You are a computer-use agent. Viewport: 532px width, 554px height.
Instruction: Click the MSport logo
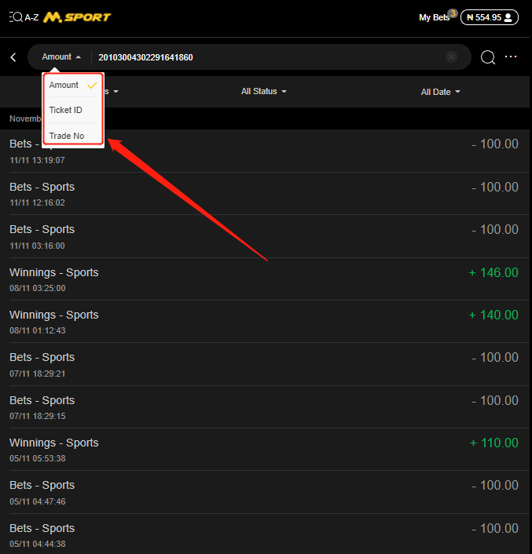(x=77, y=16)
